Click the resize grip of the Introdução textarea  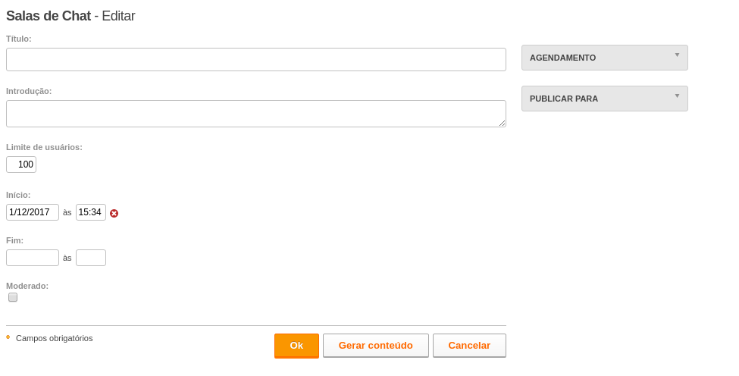(502, 123)
